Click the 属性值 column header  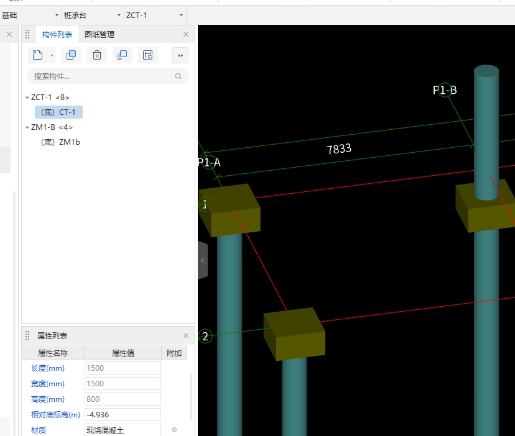click(x=123, y=353)
